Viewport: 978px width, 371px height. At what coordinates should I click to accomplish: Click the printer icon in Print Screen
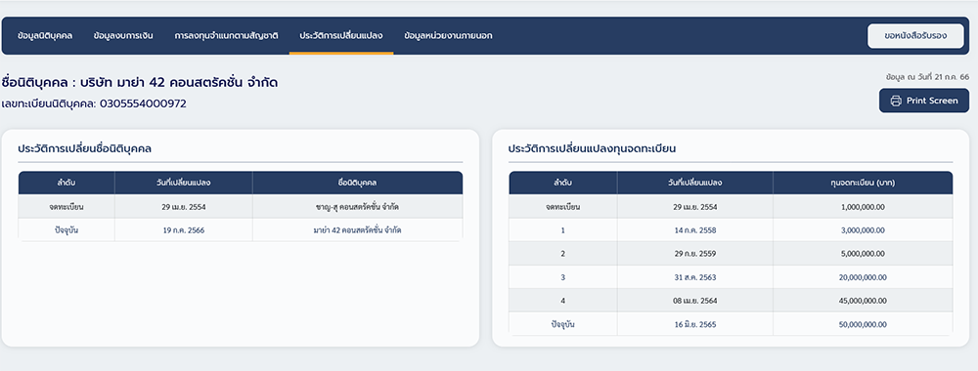point(896,101)
